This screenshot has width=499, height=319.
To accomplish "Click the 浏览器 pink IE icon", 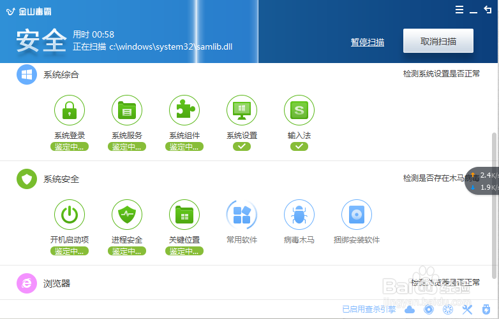I will tap(27, 283).
